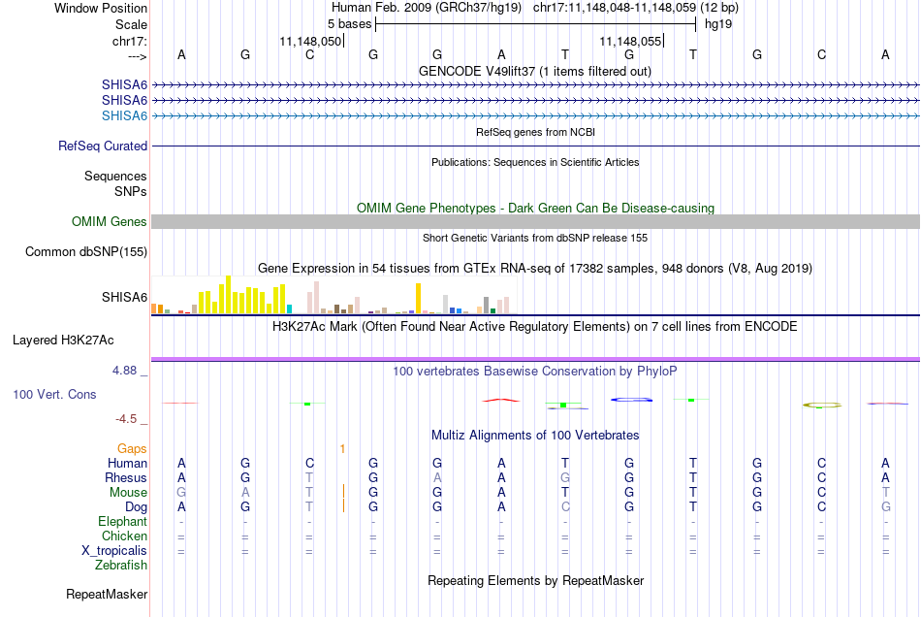
Task: Click the 100 Vert. Cons track label
Action: point(54,394)
